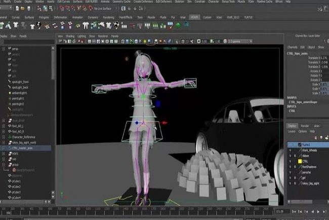Switch to the Rendering shelf tab
Image resolution: width=329 pixels, height=220 pixels.
pos(108,17)
